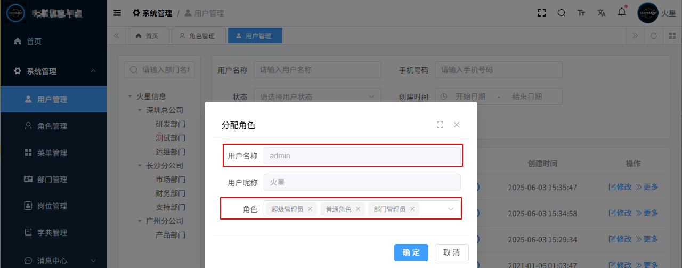Screen dimensions: 682x268
Task: Cancel the dialog with 取消 button
Action: [452, 253]
